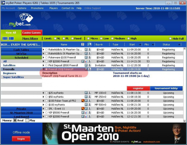Click the F icon on Pokerware $100 Freeroll
The image size is (187, 145).
86,57
